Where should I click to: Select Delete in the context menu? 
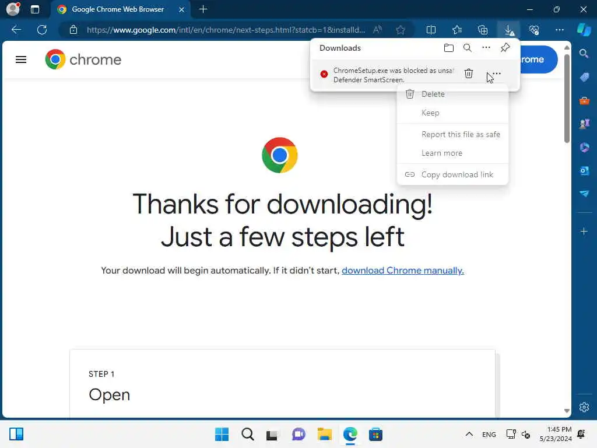pyautogui.click(x=452, y=94)
